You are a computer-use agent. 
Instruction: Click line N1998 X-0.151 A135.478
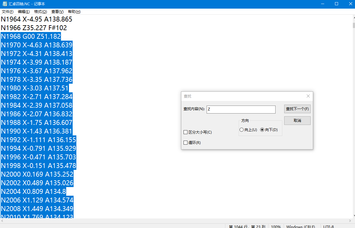[x=38, y=166]
